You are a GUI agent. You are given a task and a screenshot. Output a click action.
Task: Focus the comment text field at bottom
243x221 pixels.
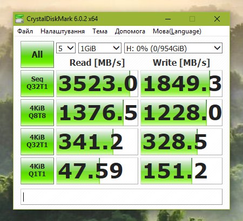coord(122,197)
